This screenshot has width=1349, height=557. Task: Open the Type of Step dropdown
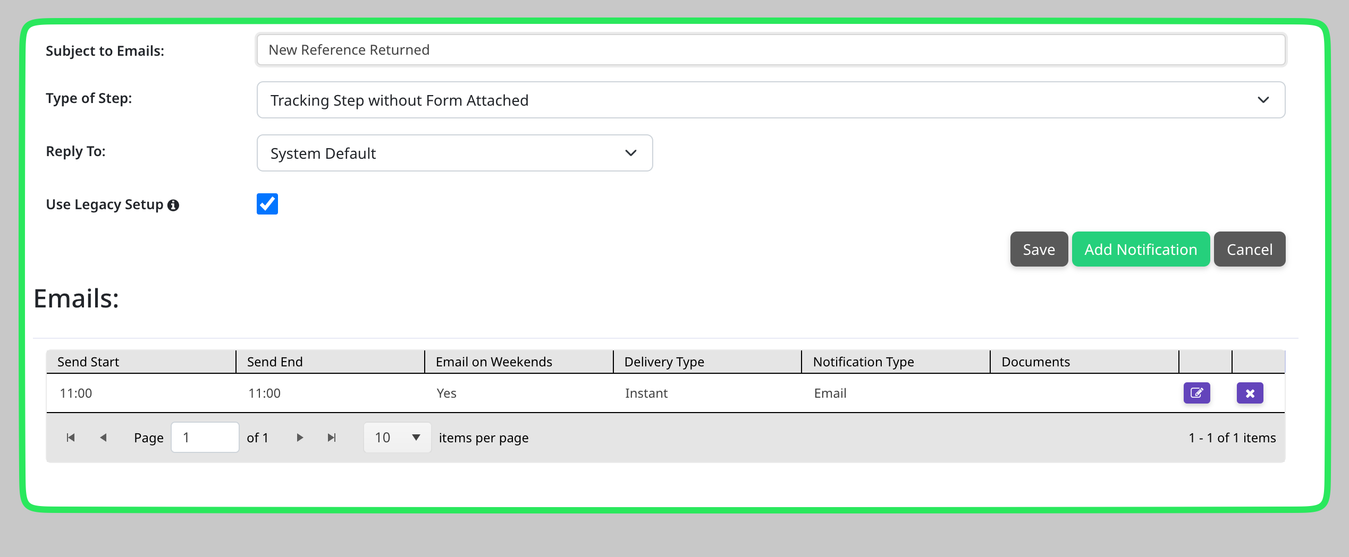[771, 100]
